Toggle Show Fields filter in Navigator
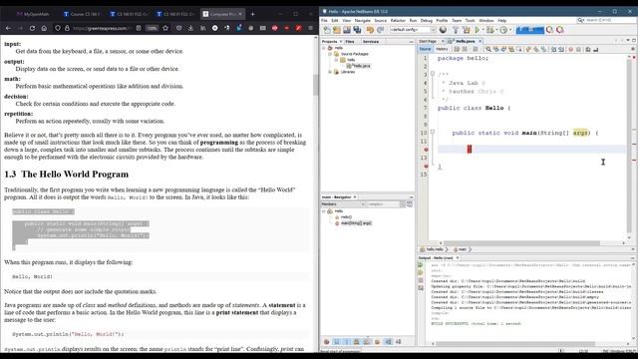The image size is (638, 359). tap(336, 342)
